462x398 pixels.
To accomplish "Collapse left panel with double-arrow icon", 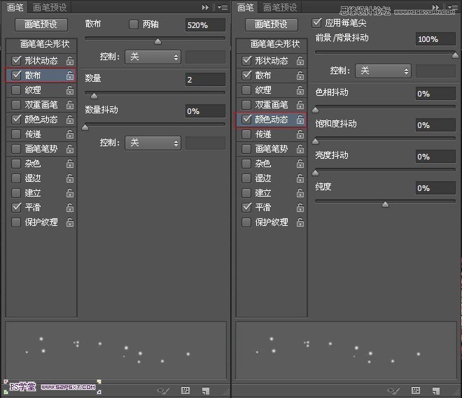I will coord(205,8).
